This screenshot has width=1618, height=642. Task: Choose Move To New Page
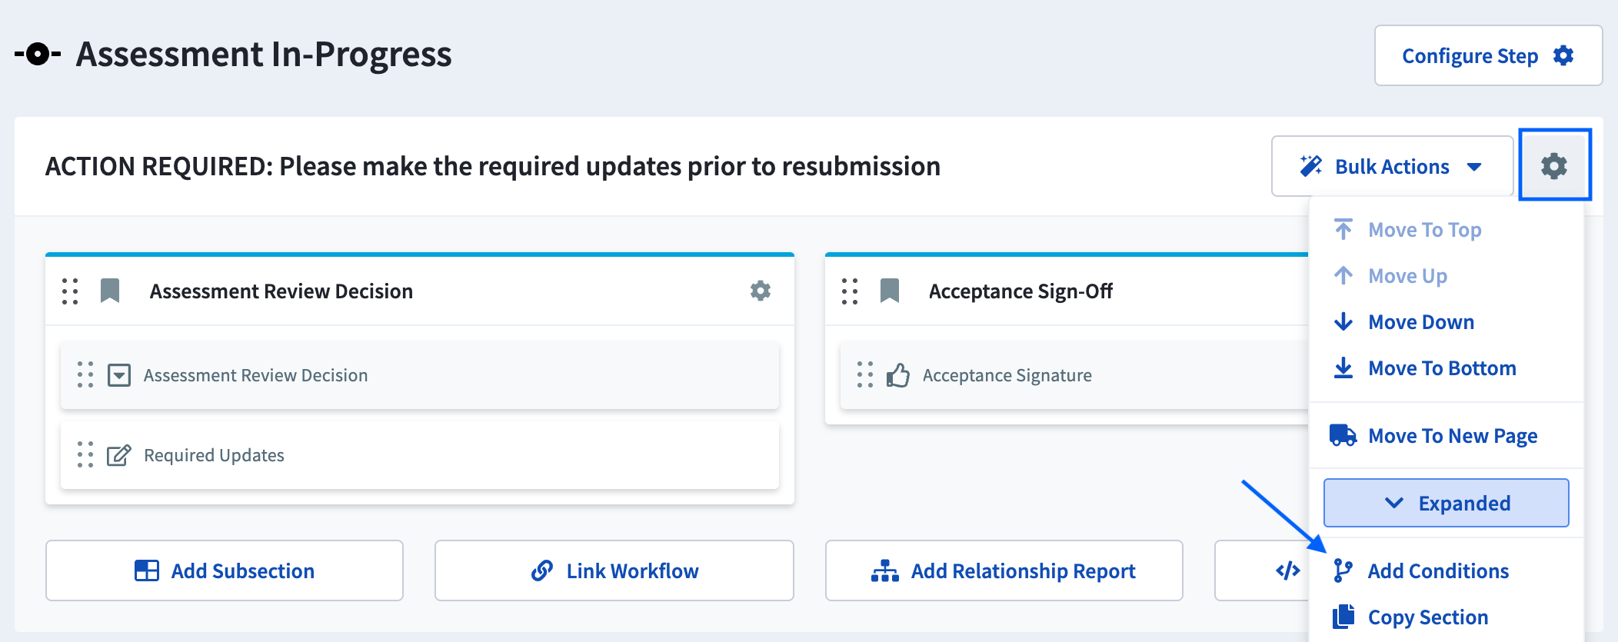click(1434, 436)
